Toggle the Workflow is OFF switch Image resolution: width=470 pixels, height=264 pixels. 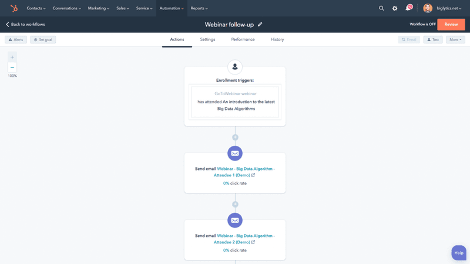click(x=422, y=25)
